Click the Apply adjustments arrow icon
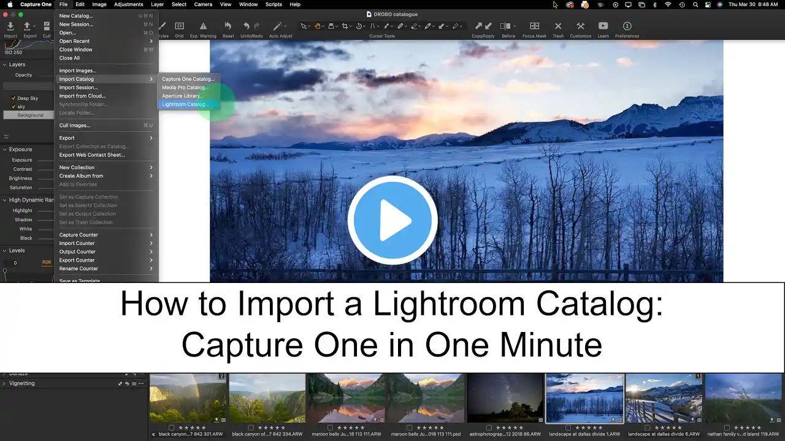The image size is (785, 441). coord(488,26)
